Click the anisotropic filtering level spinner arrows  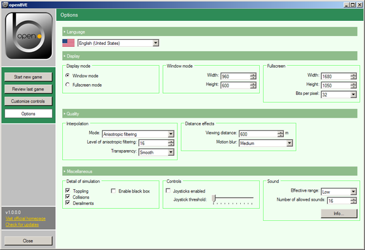tap(171, 143)
